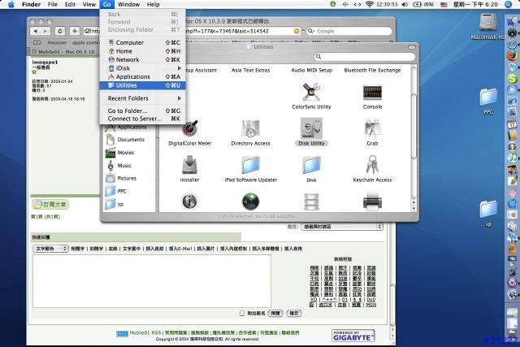Expand the iDisk submenu

coord(143,68)
